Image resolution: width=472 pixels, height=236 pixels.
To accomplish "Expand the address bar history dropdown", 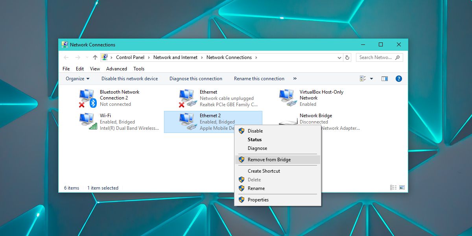I will tap(340, 57).
